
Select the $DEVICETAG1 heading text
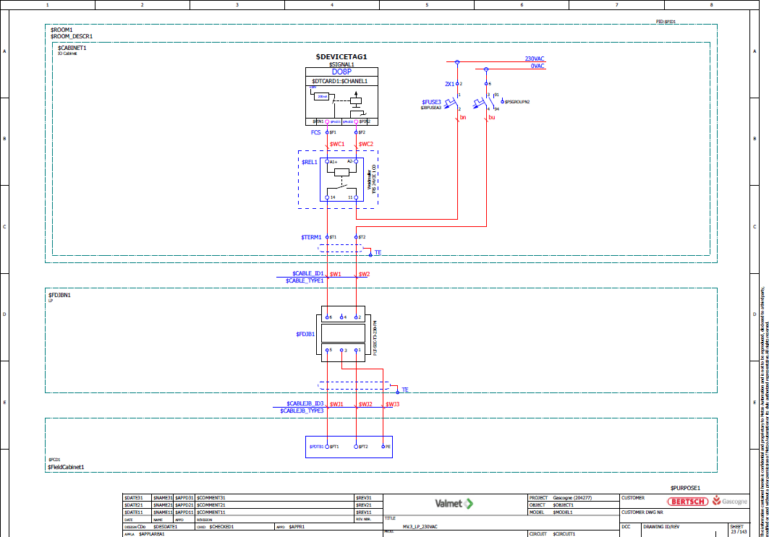click(341, 56)
